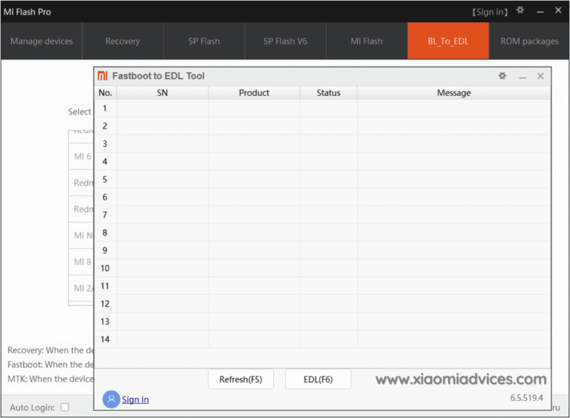Select row number 5 in device table
570x418 pixels.
point(322,180)
